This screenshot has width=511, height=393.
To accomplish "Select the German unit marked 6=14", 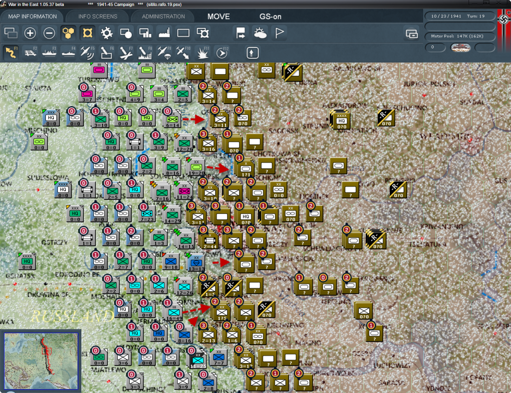I will 172,118.
